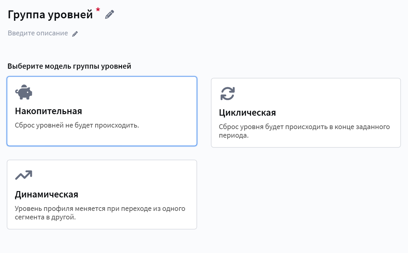Click the upward trending arrow icon
The image size is (408, 253).
pyautogui.click(x=23, y=175)
